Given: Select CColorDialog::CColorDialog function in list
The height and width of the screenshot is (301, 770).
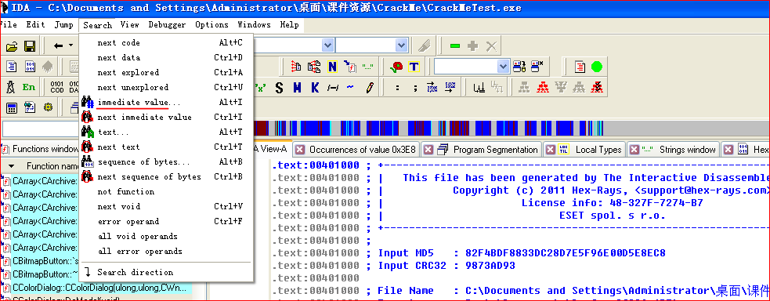Looking at the screenshot, I should pos(99,288).
